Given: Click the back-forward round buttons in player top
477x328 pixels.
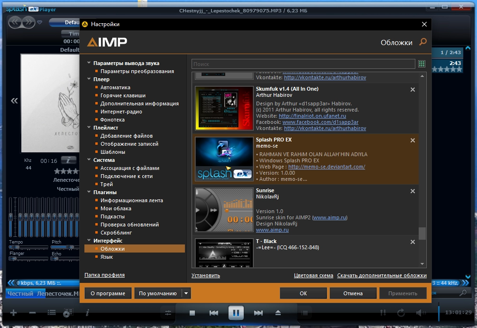Looking at the screenshot, I should 22,22.
